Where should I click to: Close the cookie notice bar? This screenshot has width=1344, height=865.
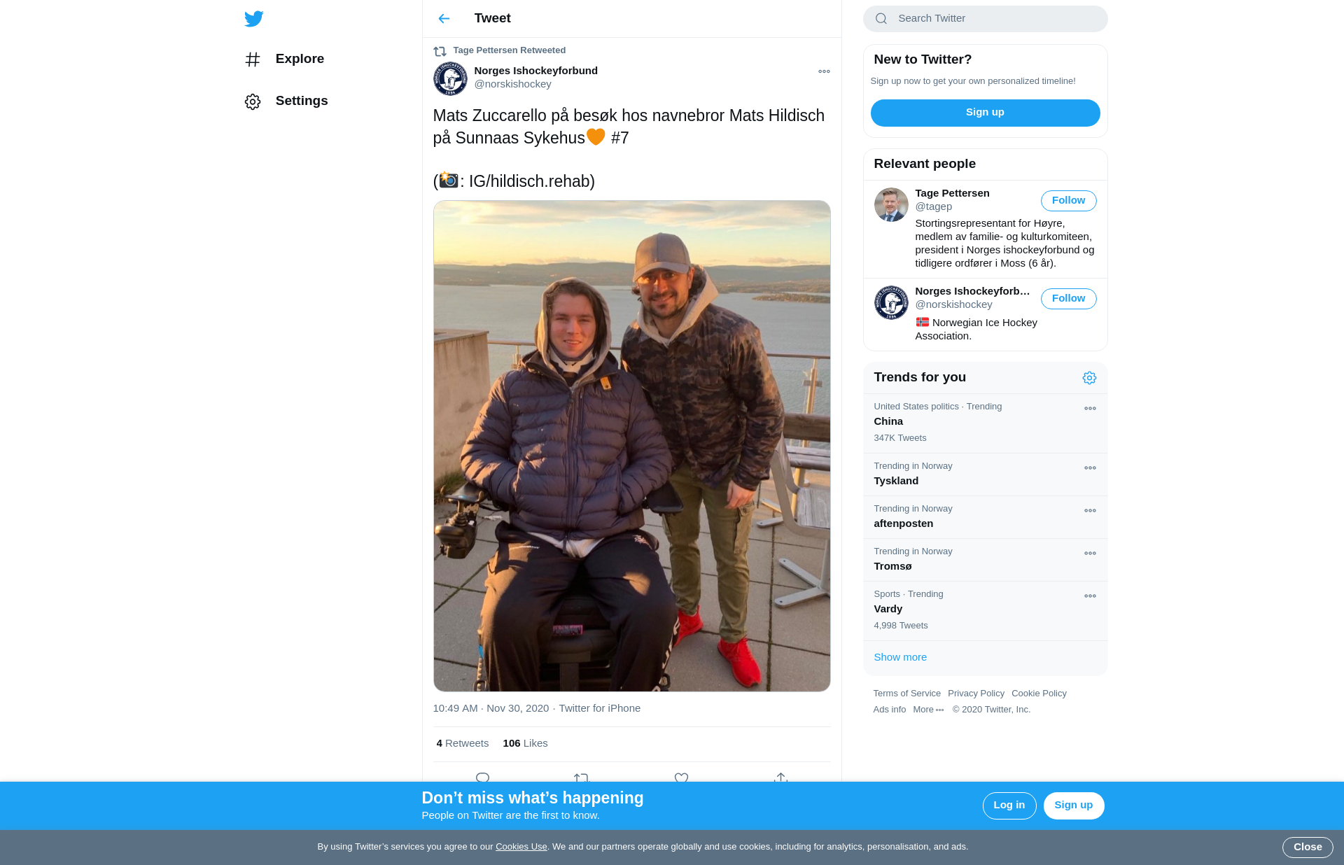point(1307,847)
